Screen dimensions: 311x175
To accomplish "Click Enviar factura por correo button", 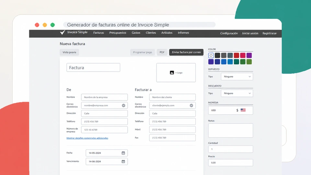I will [x=186, y=52].
